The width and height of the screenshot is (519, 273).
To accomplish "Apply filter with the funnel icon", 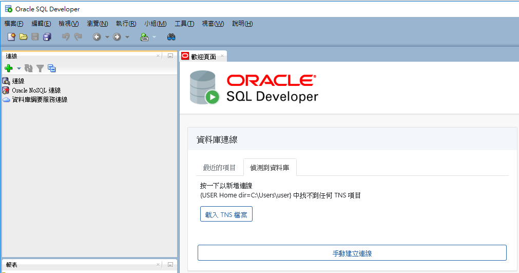I will point(40,68).
